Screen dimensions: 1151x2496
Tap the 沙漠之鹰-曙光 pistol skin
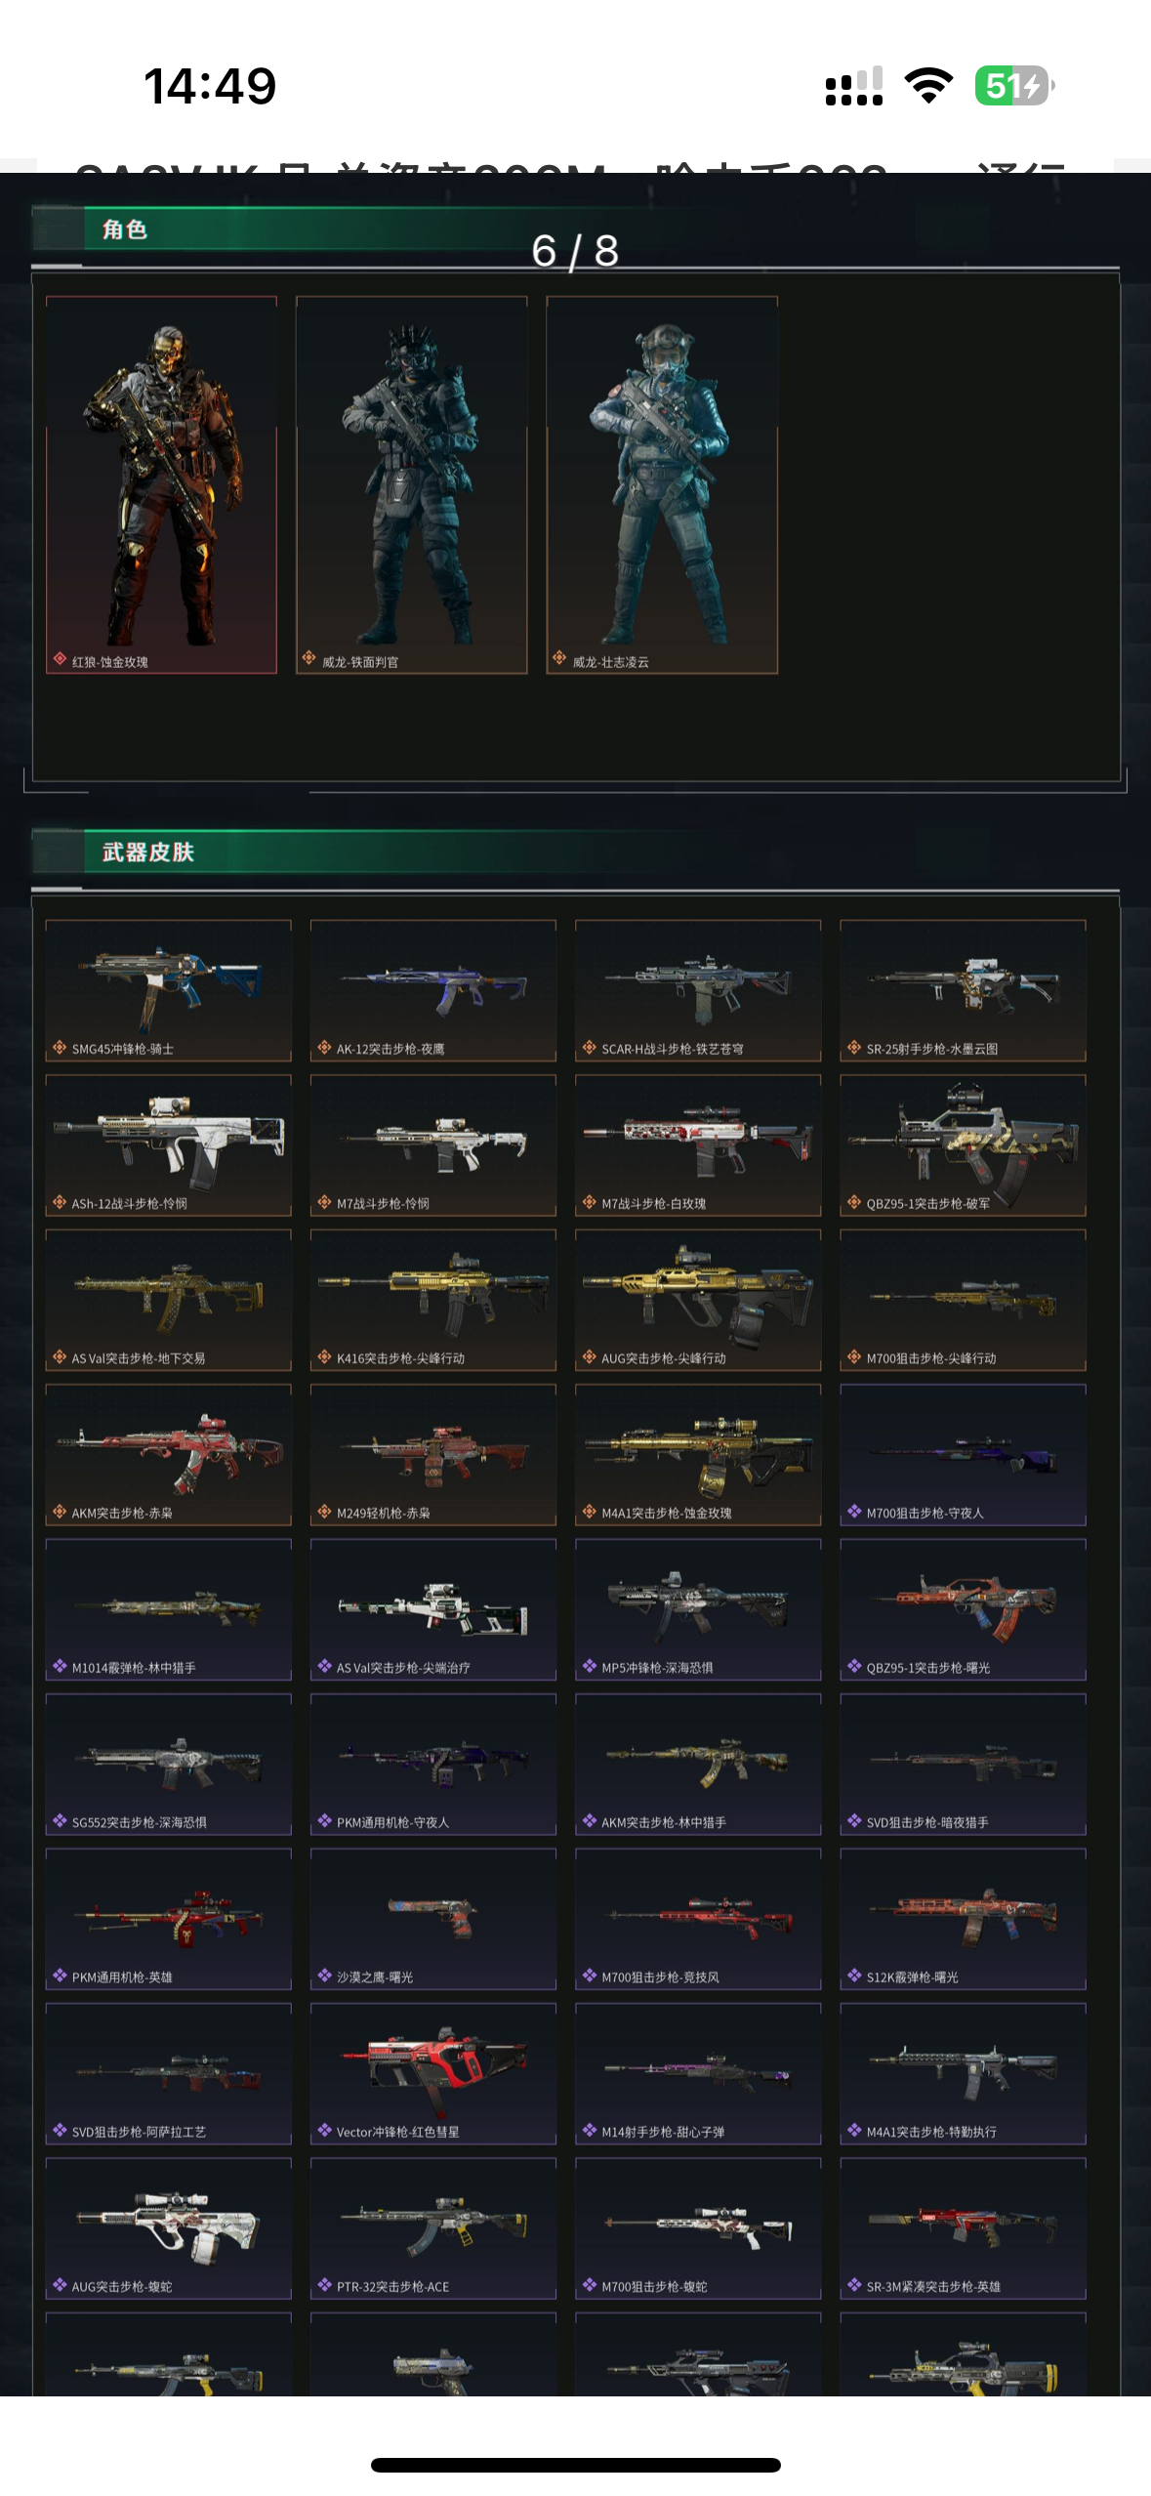point(433,1919)
